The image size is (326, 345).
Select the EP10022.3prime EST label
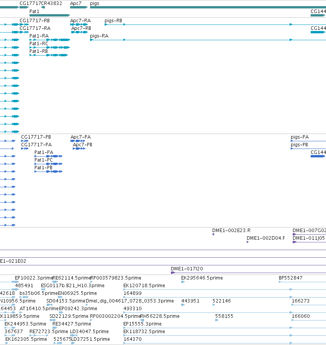click(x=34, y=278)
